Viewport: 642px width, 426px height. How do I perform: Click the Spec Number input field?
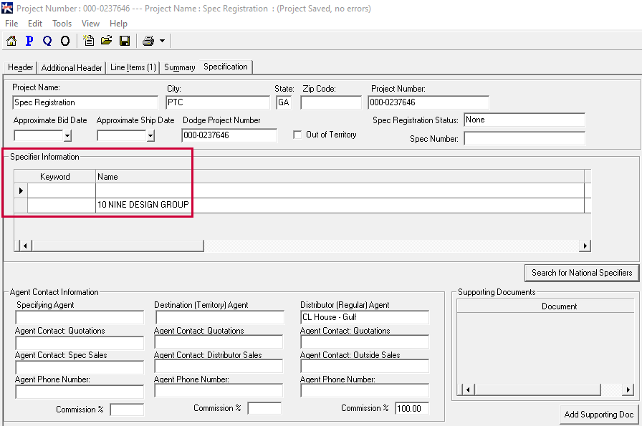524,138
